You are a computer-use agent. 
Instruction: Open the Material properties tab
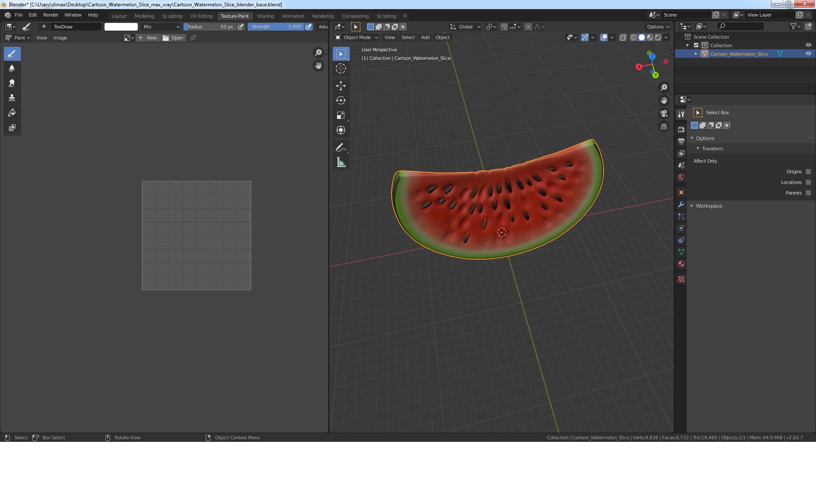pos(681,264)
